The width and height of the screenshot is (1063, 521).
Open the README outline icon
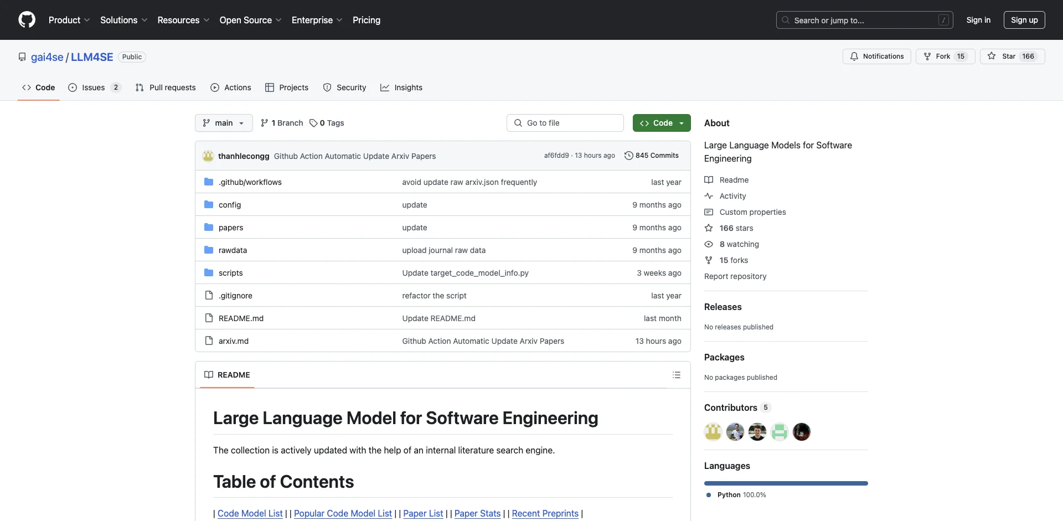pyautogui.click(x=677, y=375)
